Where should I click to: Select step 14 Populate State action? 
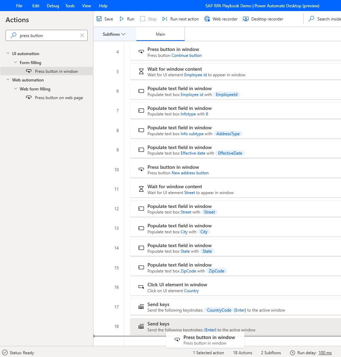pos(235,248)
